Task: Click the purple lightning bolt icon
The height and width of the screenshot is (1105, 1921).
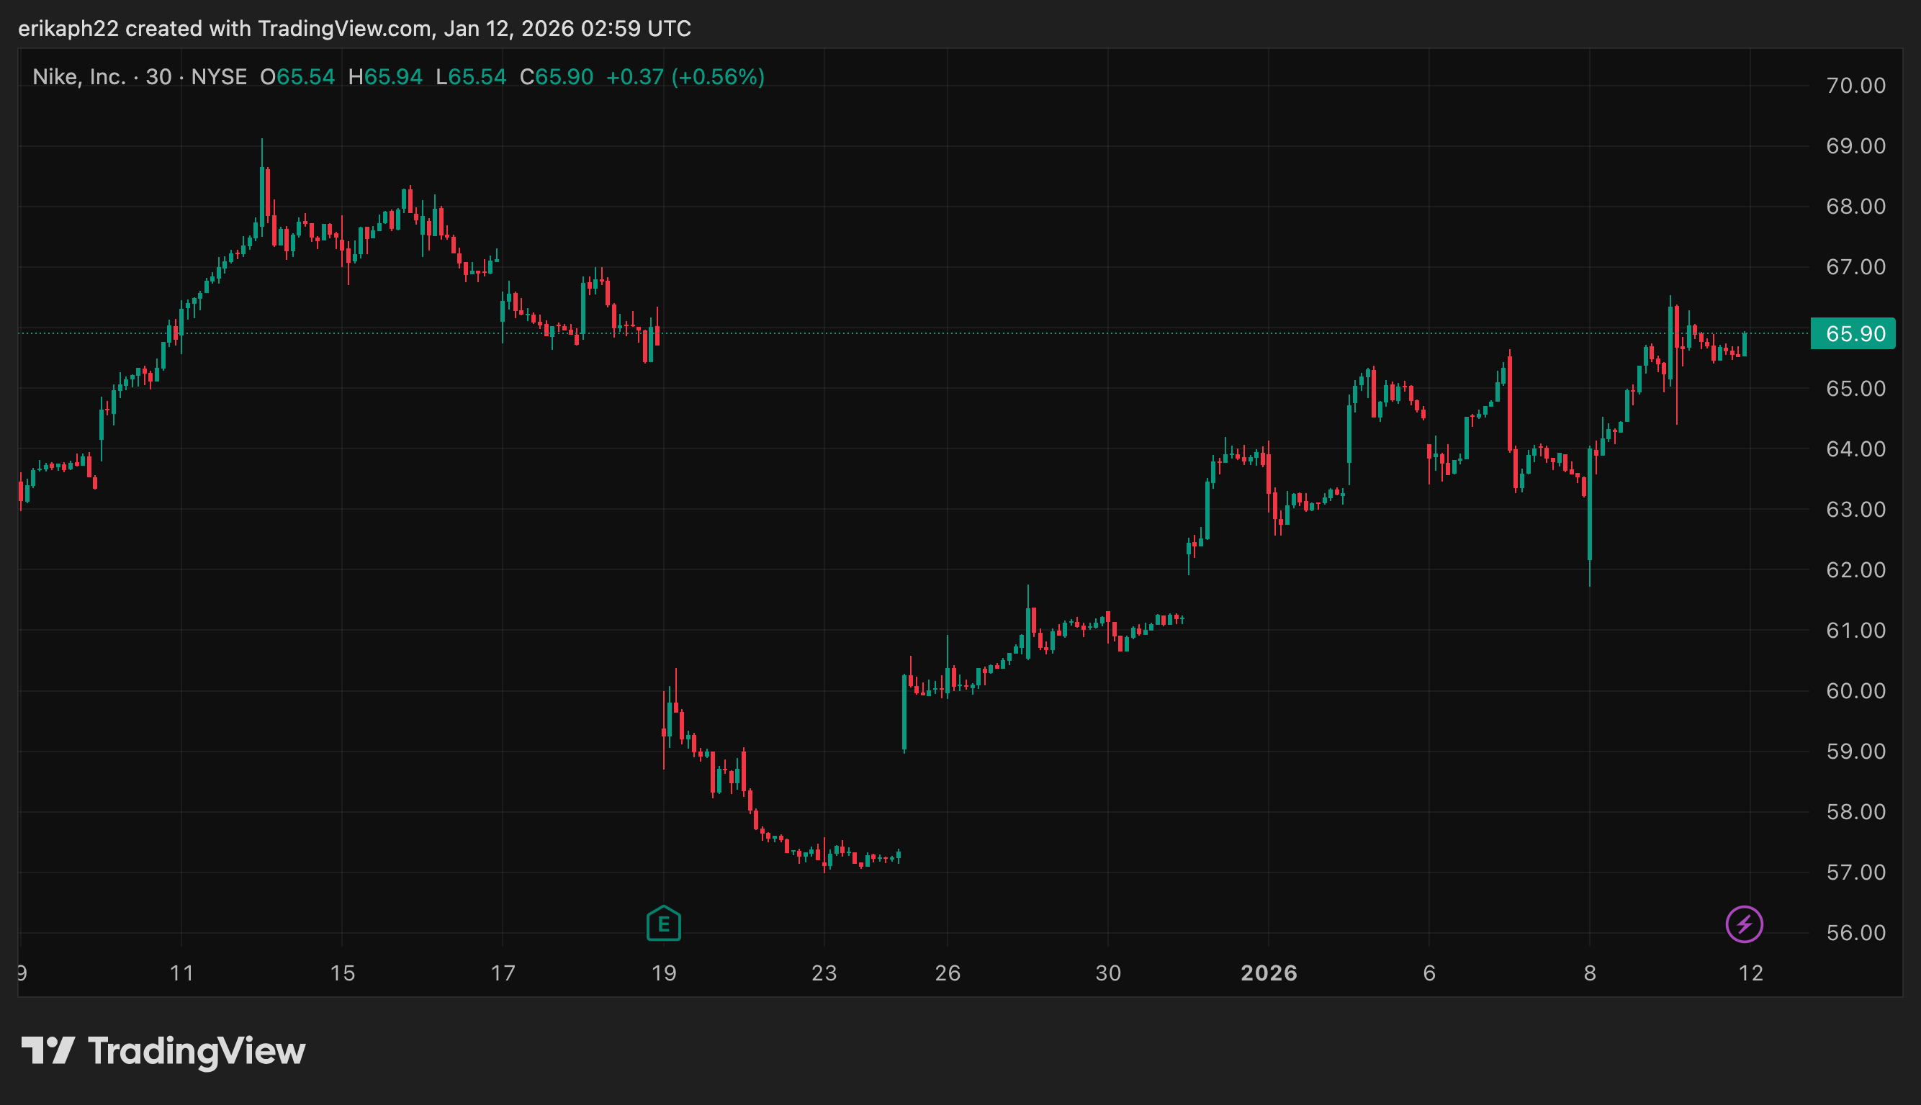Action: pyautogui.click(x=1743, y=924)
